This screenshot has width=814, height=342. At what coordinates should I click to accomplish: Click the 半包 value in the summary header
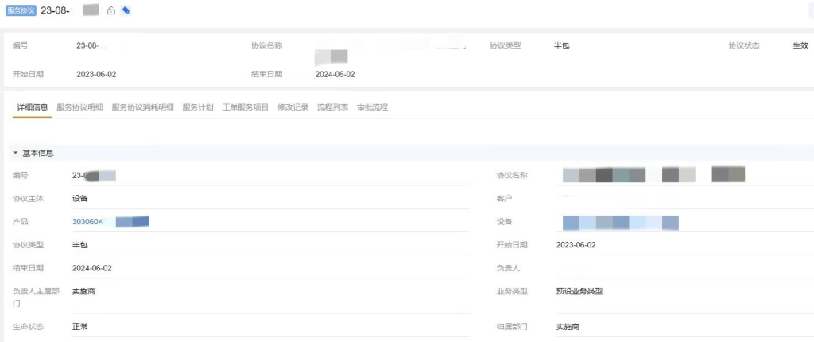pyautogui.click(x=561, y=45)
